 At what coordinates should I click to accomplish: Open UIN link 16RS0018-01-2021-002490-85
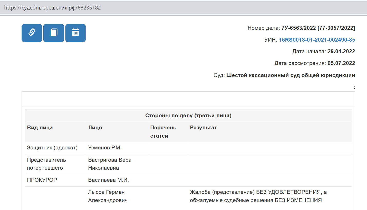[317, 40]
